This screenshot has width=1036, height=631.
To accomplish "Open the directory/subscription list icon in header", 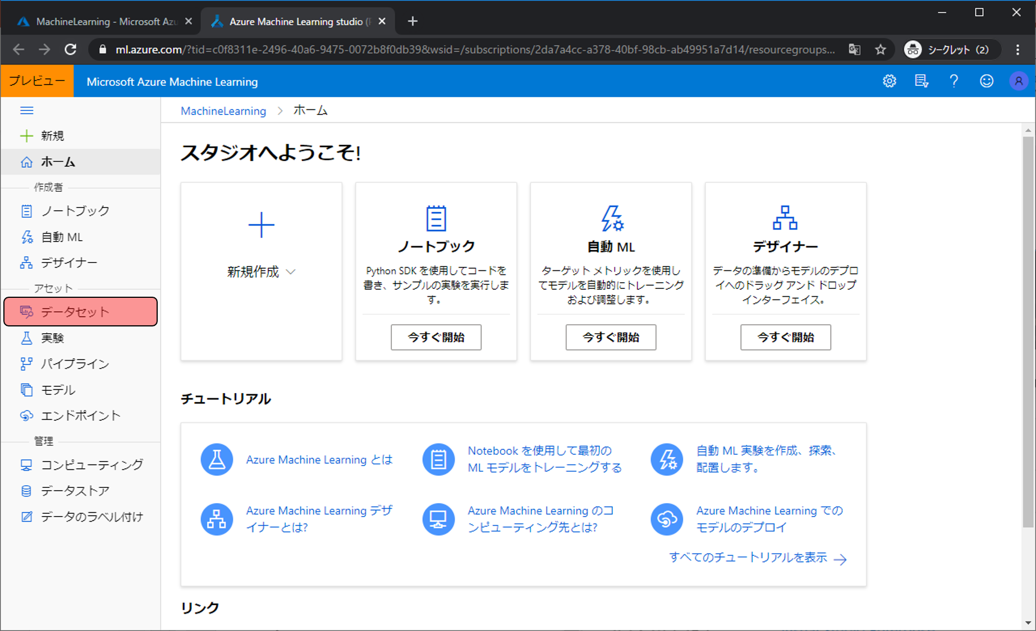I will click(x=921, y=81).
